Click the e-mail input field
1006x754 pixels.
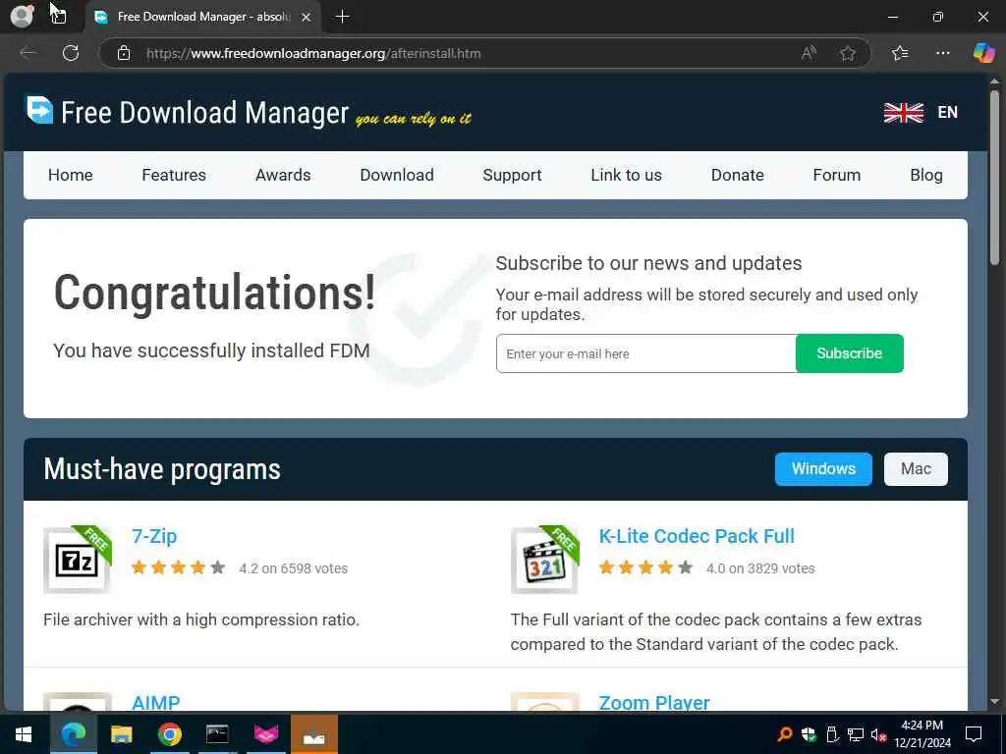pos(646,353)
